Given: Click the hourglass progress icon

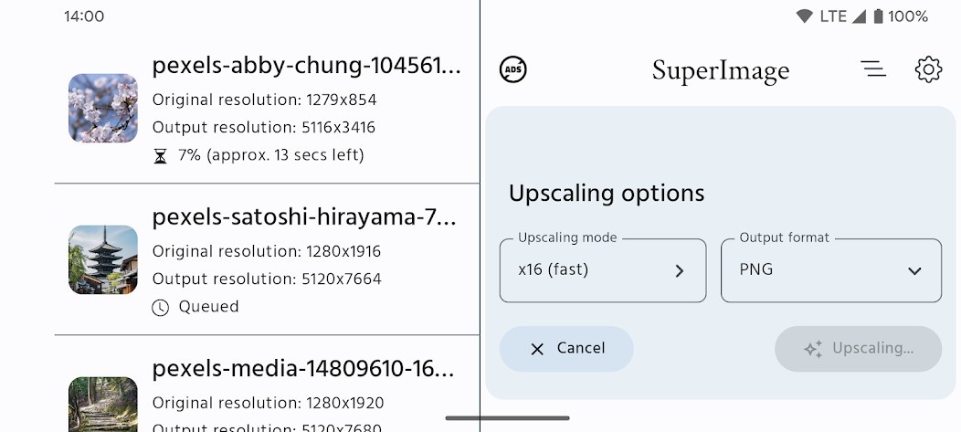Looking at the screenshot, I should (160, 156).
